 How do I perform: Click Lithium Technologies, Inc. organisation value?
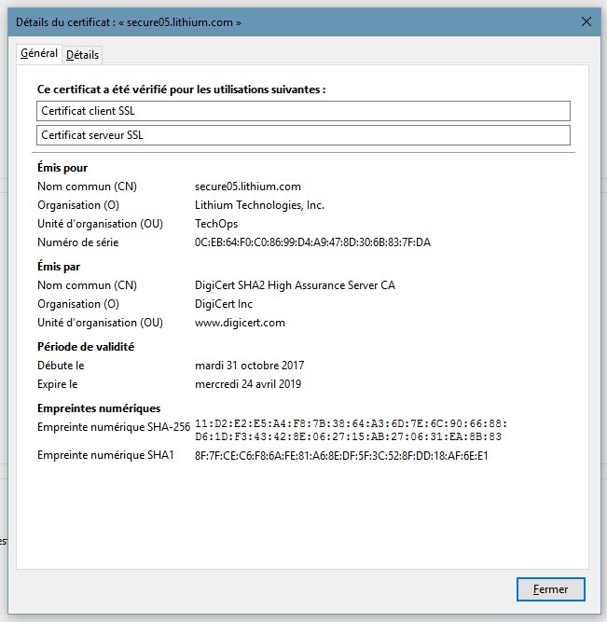click(259, 205)
